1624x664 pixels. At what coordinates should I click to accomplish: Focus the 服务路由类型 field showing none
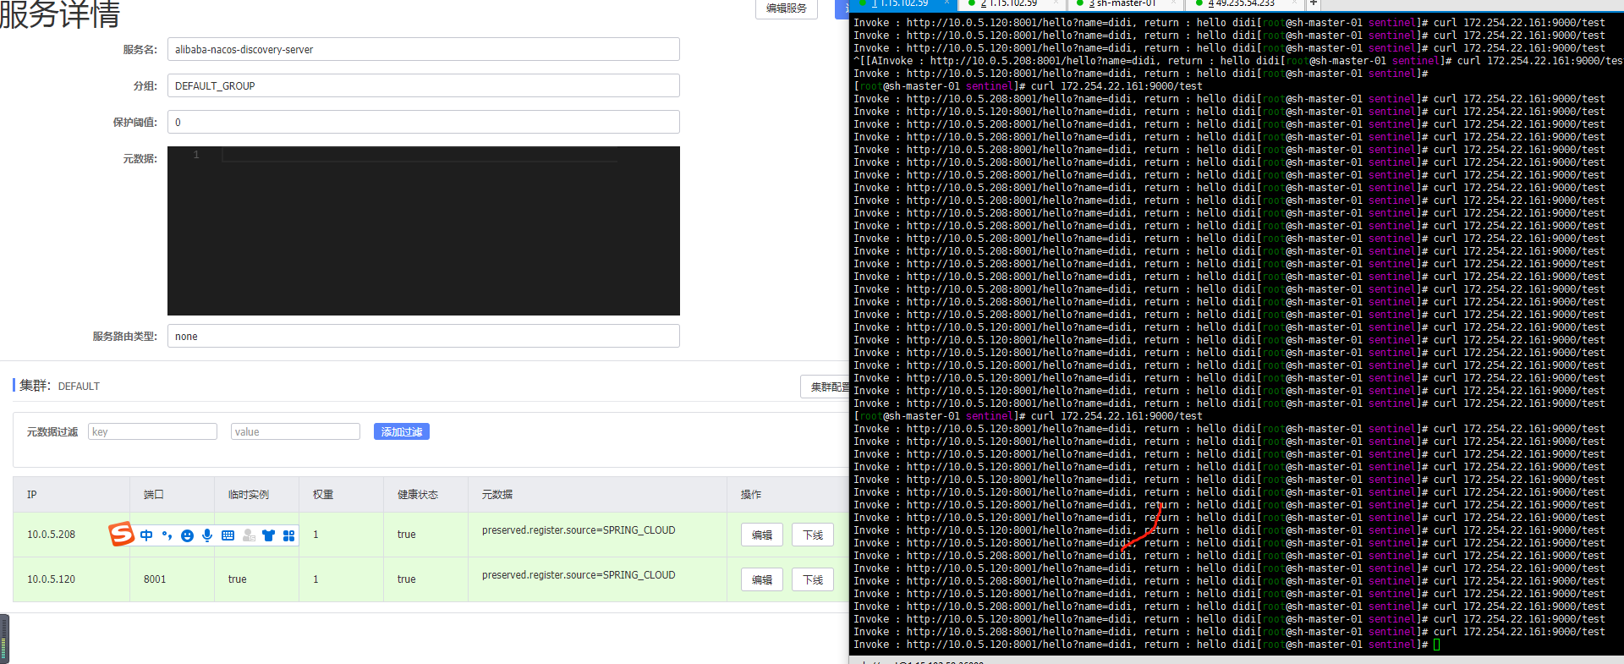pyautogui.click(x=424, y=336)
